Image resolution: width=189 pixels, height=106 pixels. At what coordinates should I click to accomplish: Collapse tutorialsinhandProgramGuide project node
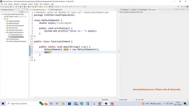1,14
